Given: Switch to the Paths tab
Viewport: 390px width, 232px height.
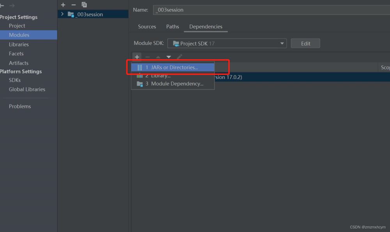Looking at the screenshot, I should [x=172, y=27].
